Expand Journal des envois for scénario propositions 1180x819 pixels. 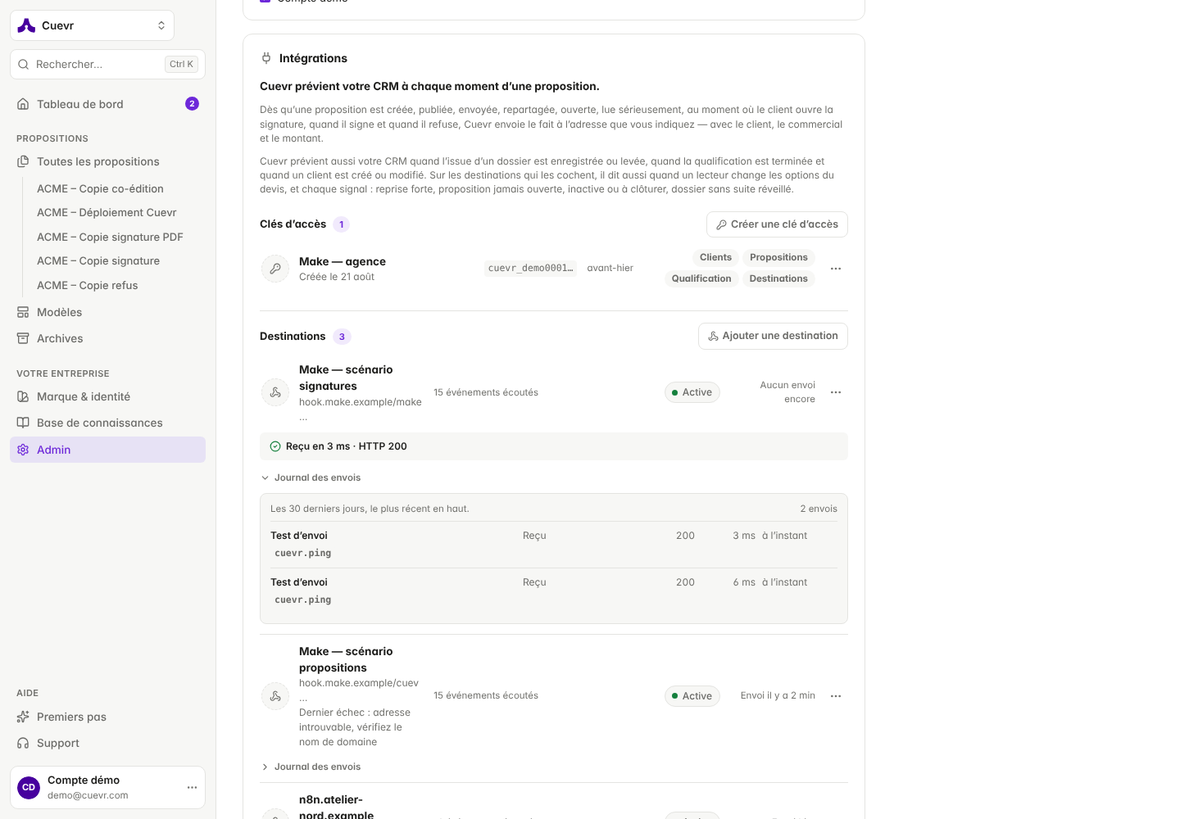(311, 767)
